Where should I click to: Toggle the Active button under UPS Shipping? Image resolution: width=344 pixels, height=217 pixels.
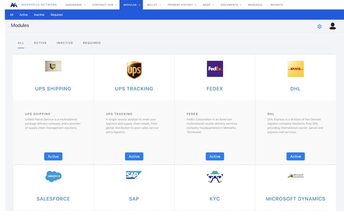pos(53,156)
